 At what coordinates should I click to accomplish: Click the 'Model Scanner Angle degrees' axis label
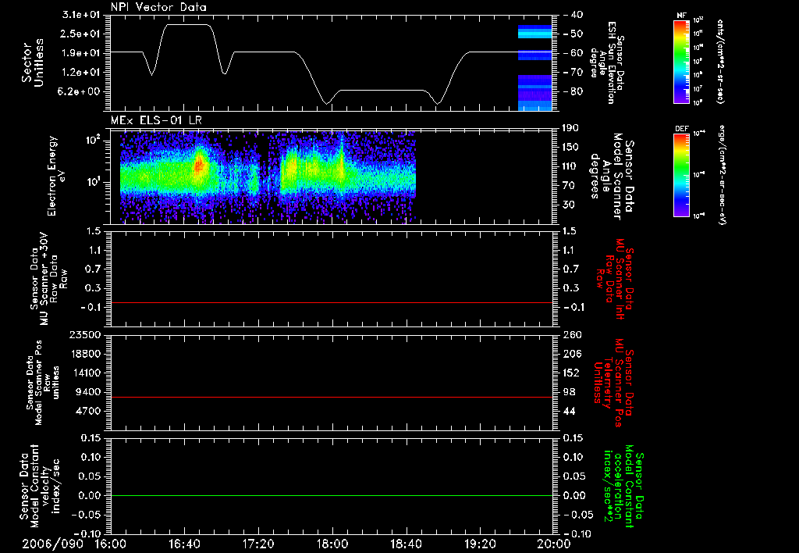613,176
